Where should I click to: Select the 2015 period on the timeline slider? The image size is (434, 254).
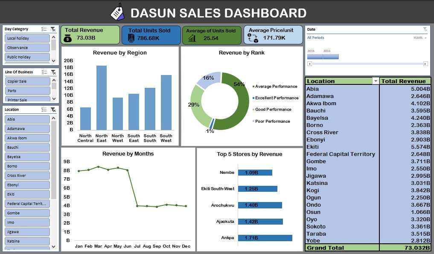(x=331, y=56)
